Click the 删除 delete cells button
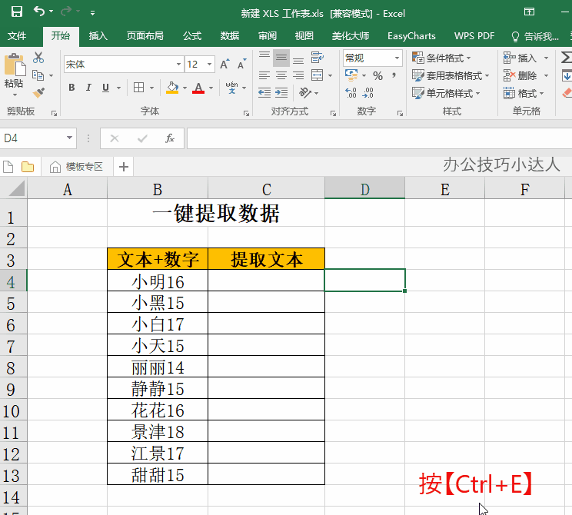Screen dimensions: 572x515 point(520,75)
